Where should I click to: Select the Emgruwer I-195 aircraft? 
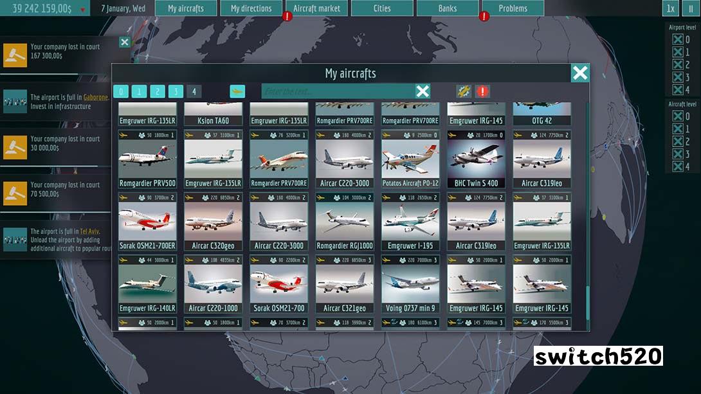[x=410, y=222]
